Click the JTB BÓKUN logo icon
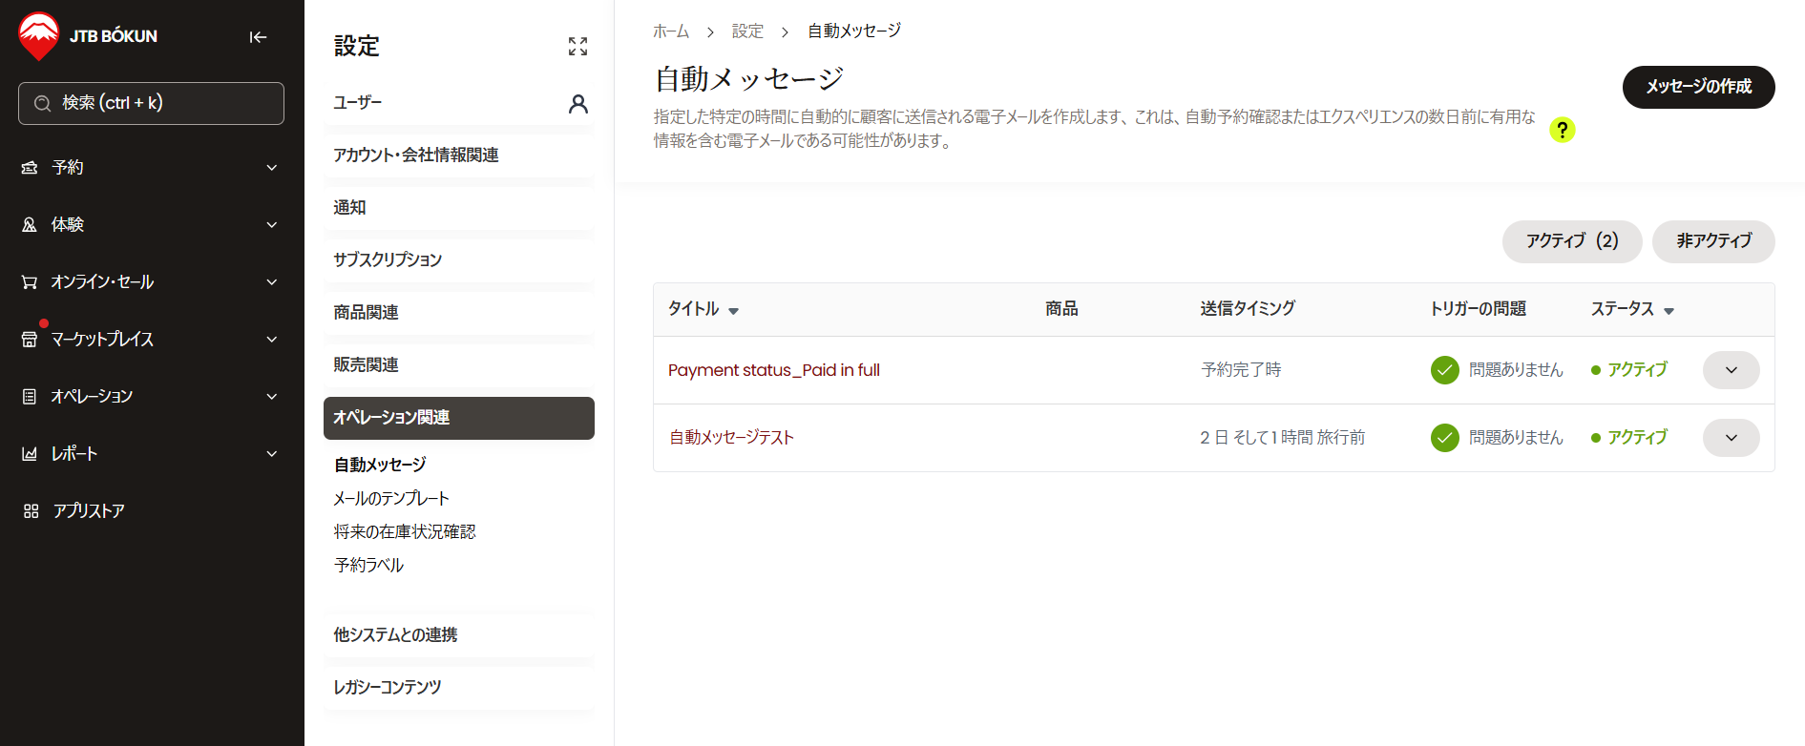The height and width of the screenshot is (746, 1805). 39,36
